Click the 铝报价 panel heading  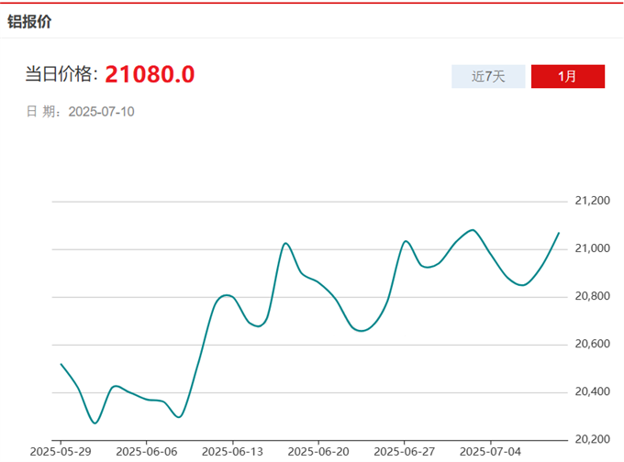[x=29, y=21]
